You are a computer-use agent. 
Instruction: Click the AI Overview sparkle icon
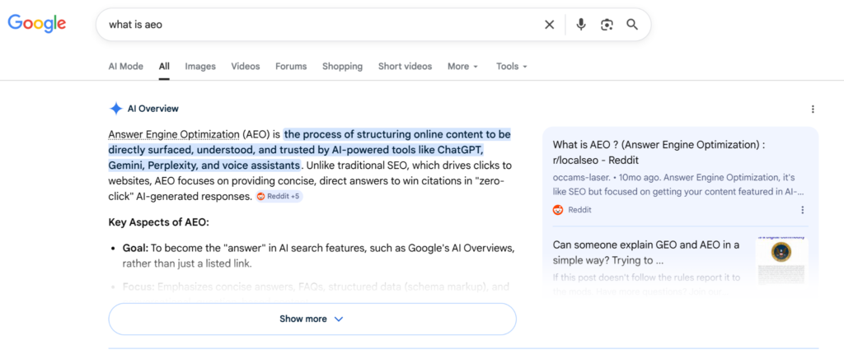click(115, 109)
